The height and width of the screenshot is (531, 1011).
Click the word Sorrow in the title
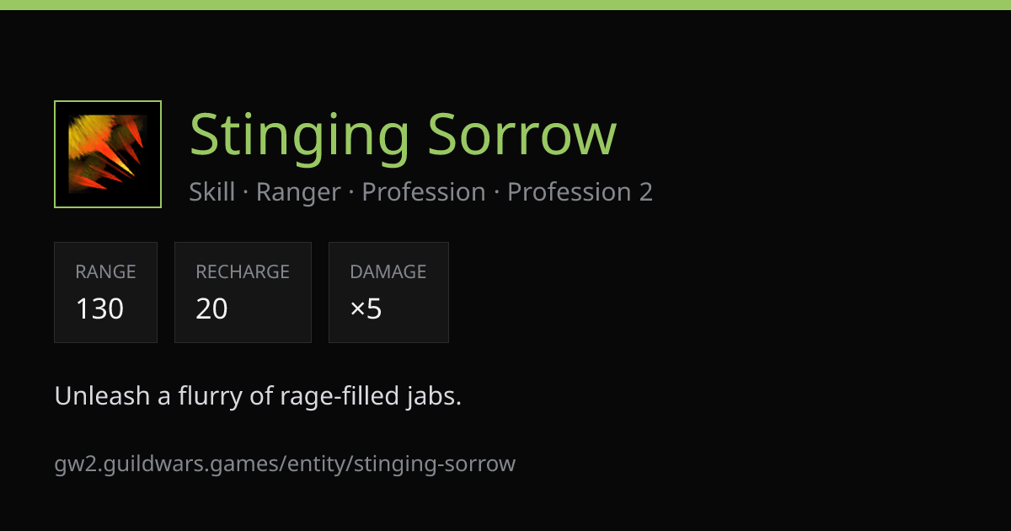point(522,135)
